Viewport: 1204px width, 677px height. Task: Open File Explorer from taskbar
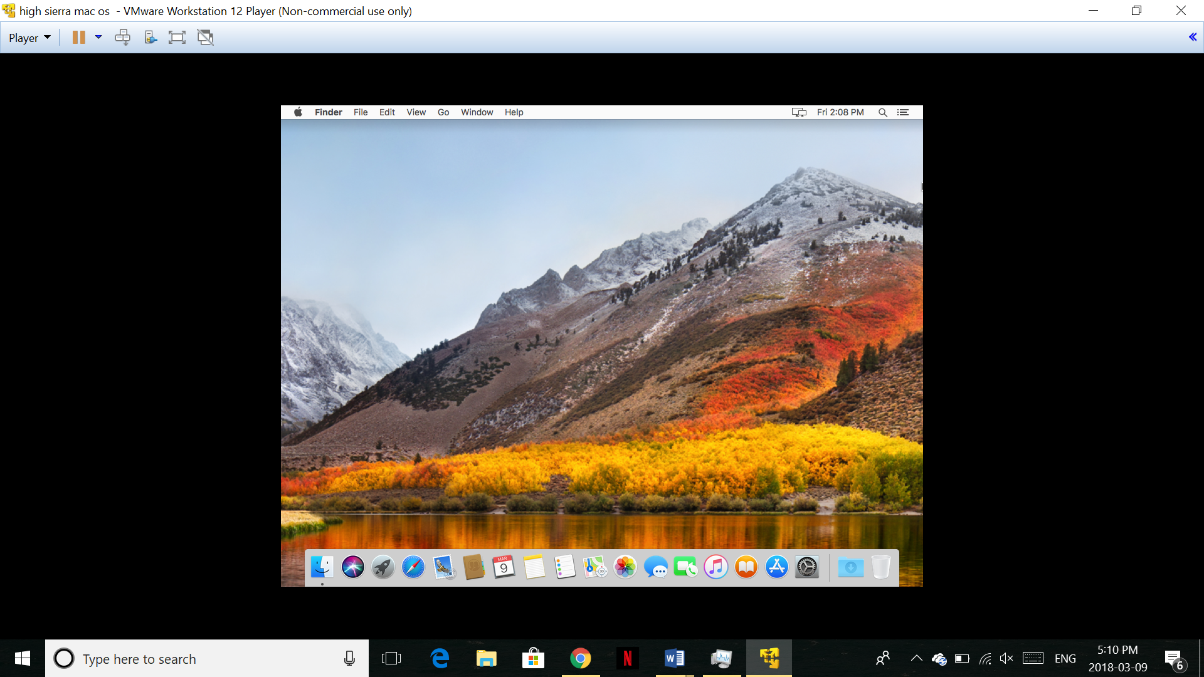(x=487, y=658)
